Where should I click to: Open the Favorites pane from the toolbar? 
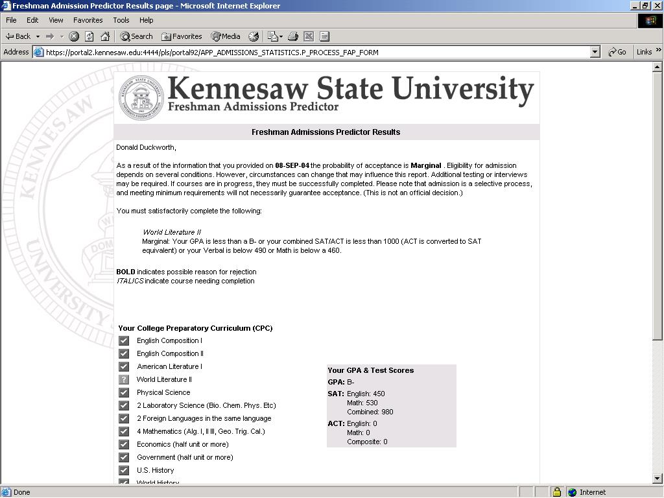click(x=182, y=36)
